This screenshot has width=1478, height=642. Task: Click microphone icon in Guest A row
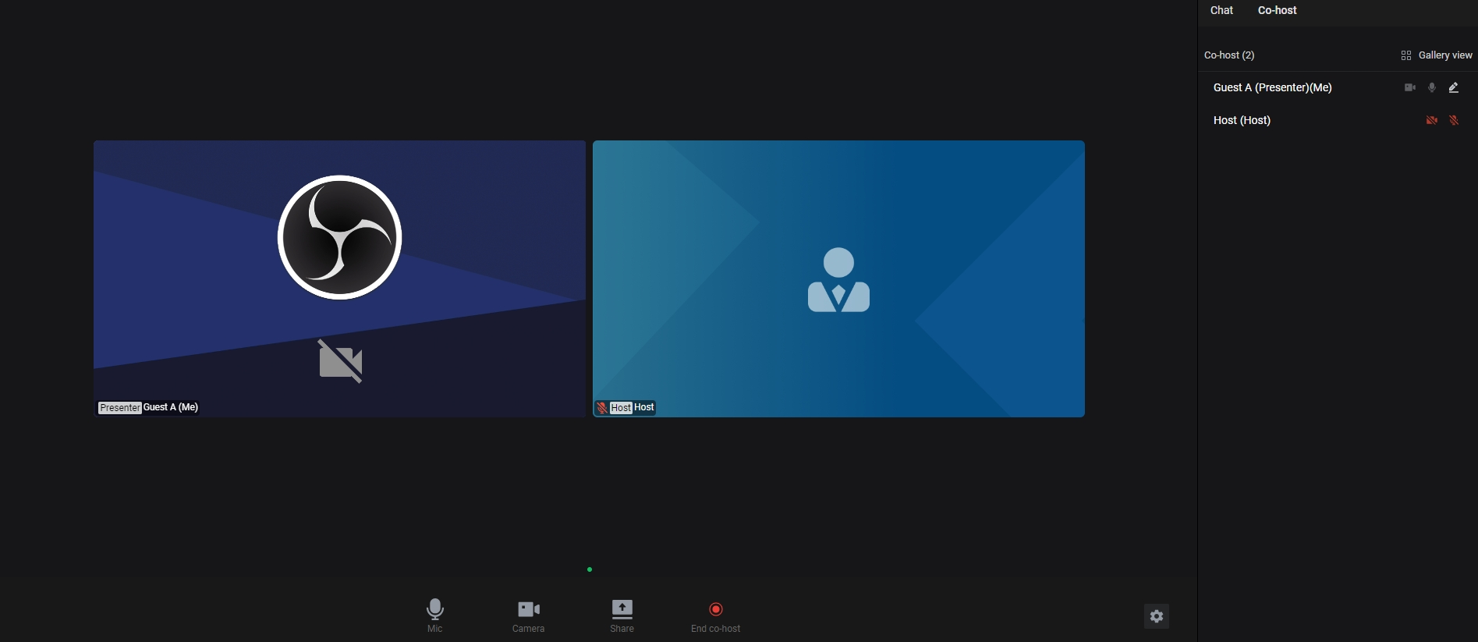pyautogui.click(x=1432, y=87)
